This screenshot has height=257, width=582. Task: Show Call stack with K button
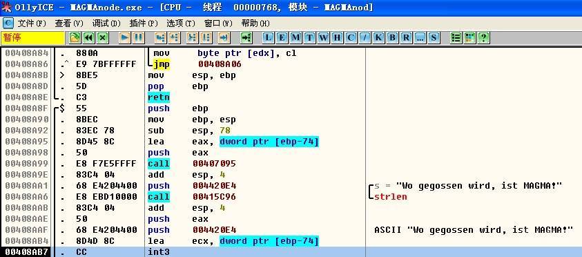(378, 37)
